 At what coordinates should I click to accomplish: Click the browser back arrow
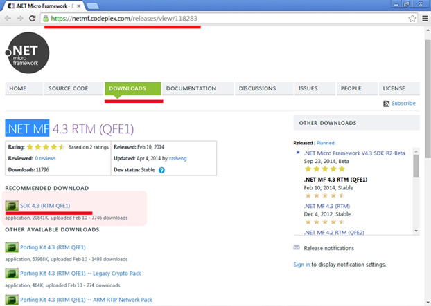(8, 19)
